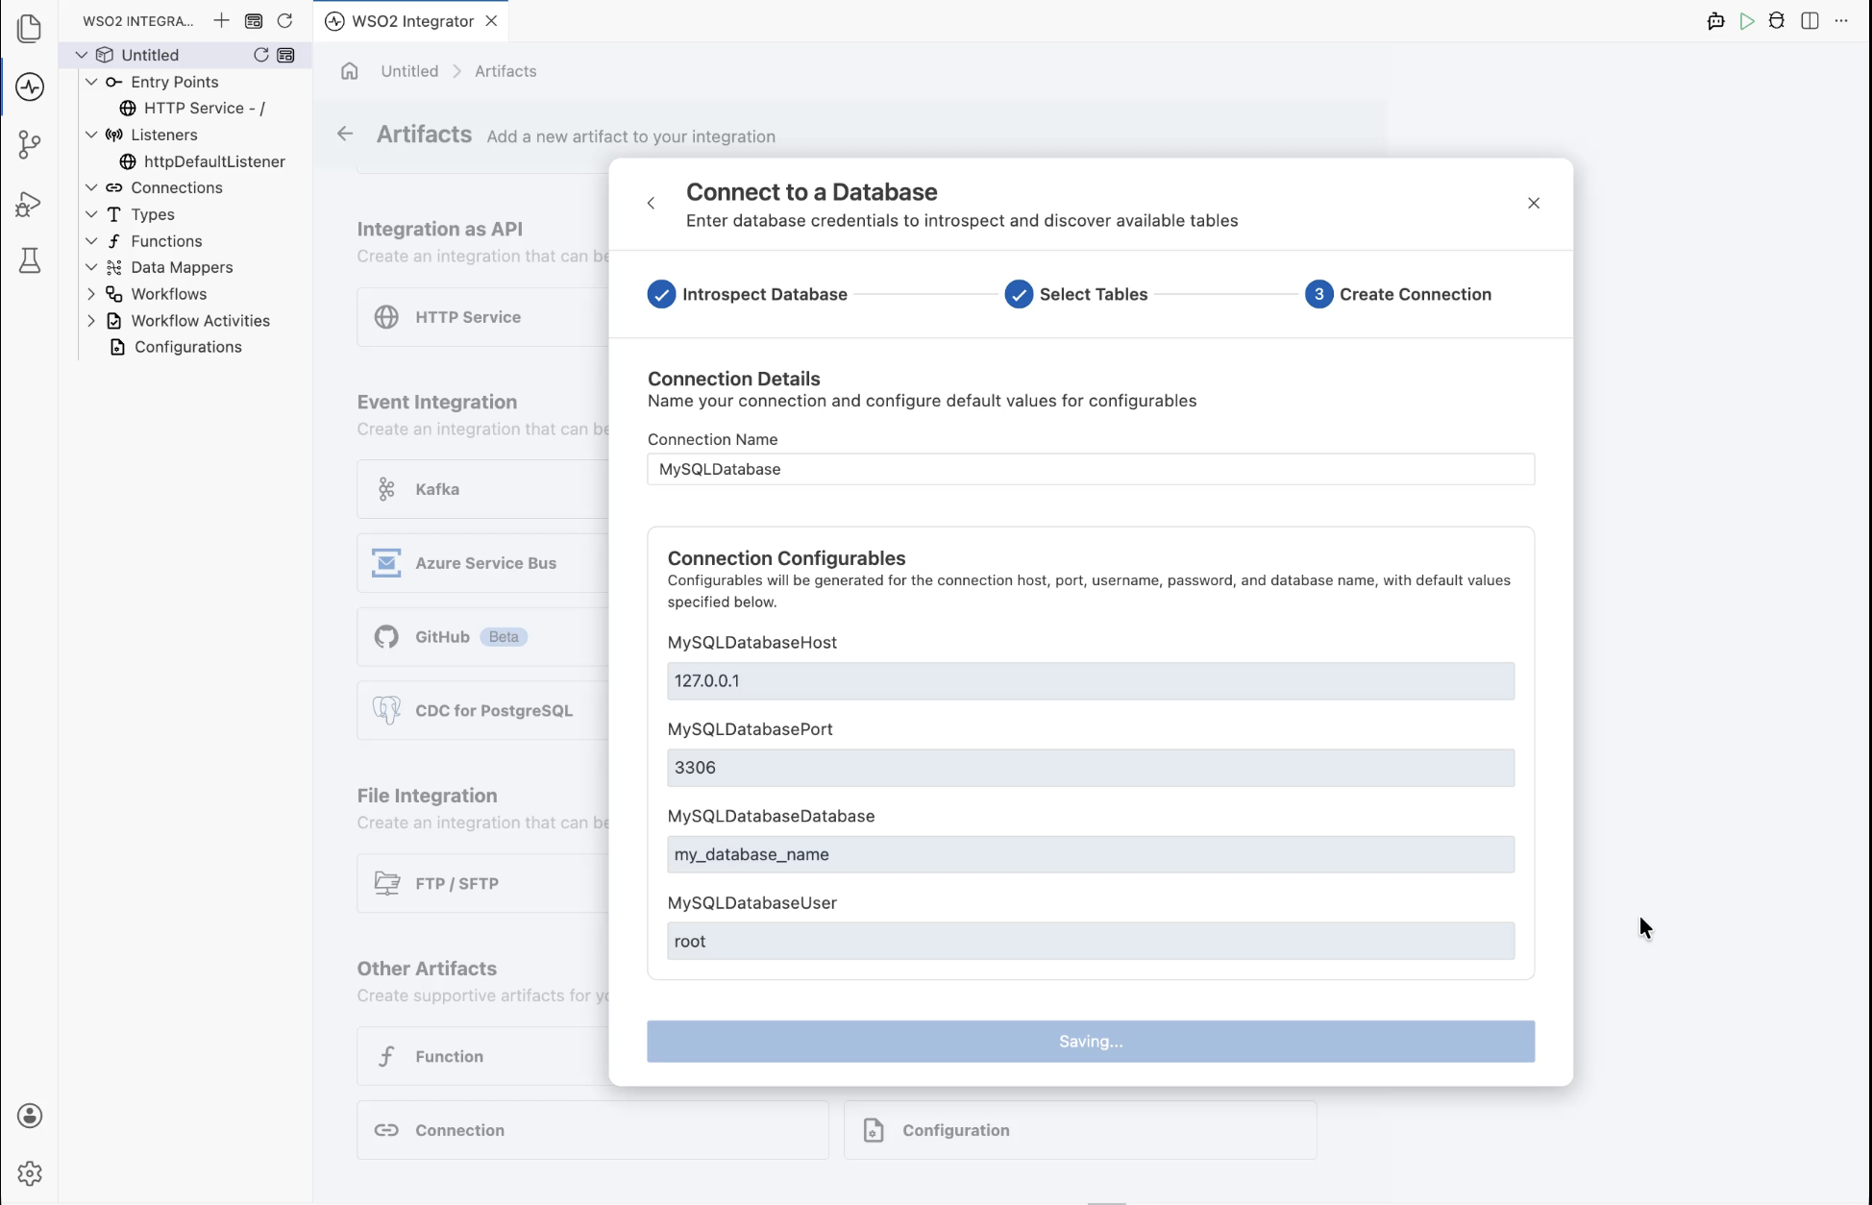This screenshot has height=1205, width=1872.
Task: Select the FTP / SFTP artifact card
Action: [x=482, y=883]
